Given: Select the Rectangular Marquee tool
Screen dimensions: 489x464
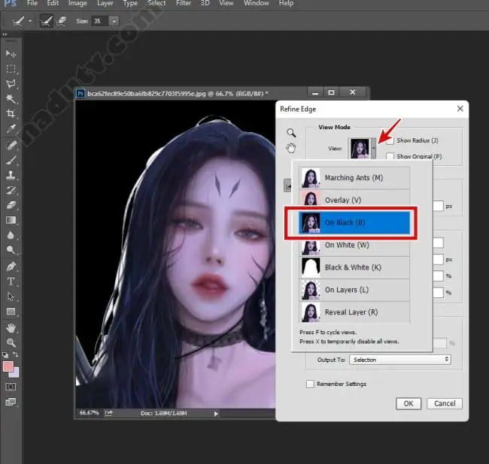Looking at the screenshot, I should [11, 69].
